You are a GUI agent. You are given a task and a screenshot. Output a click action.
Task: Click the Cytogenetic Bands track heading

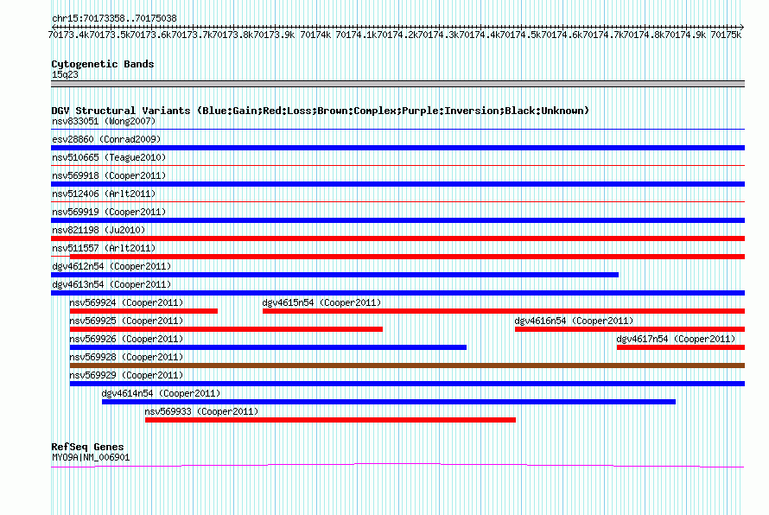tap(103, 64)
